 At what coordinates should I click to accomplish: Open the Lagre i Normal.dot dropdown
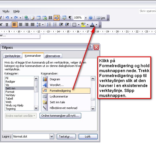52,136
